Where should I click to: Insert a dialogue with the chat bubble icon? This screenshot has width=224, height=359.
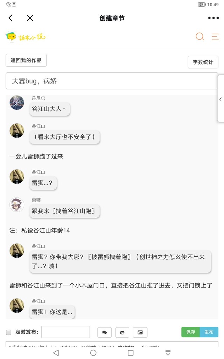104,332
